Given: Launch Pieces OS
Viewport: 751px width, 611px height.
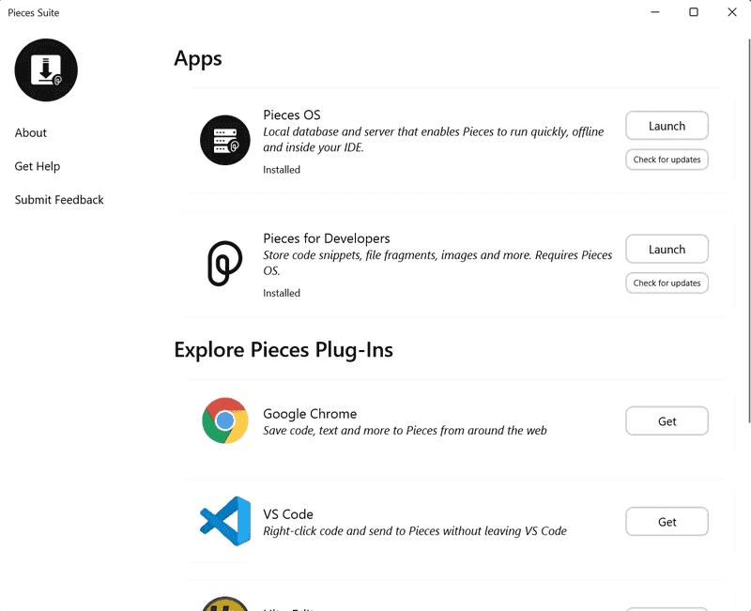Looking at the screenshot, I should (667, 125).
